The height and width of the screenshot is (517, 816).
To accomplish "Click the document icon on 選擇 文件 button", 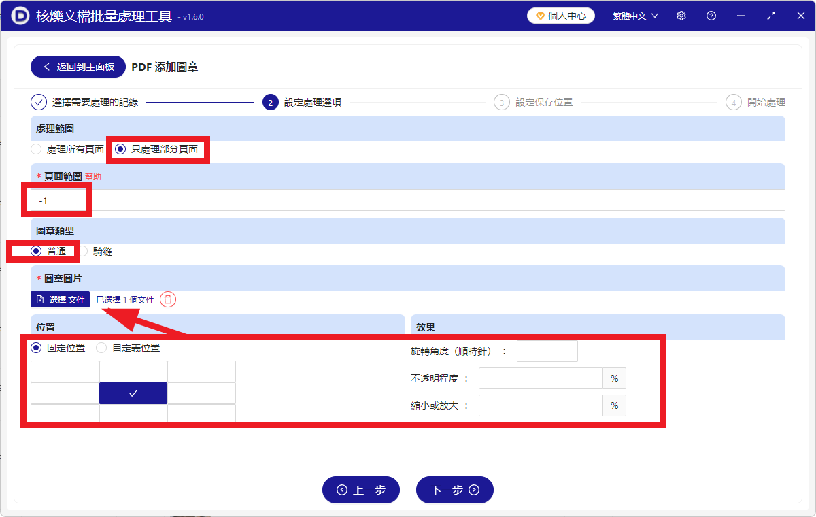I will (39, 299).
